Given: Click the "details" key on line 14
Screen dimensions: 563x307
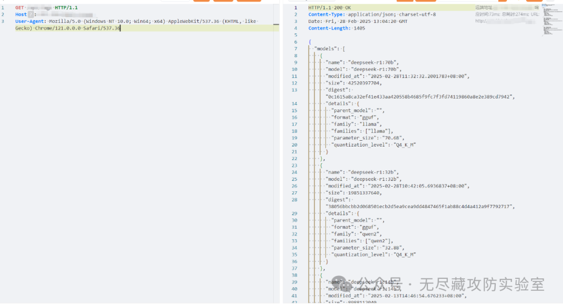Looking at the screenshot, I should tap(338, 103).
